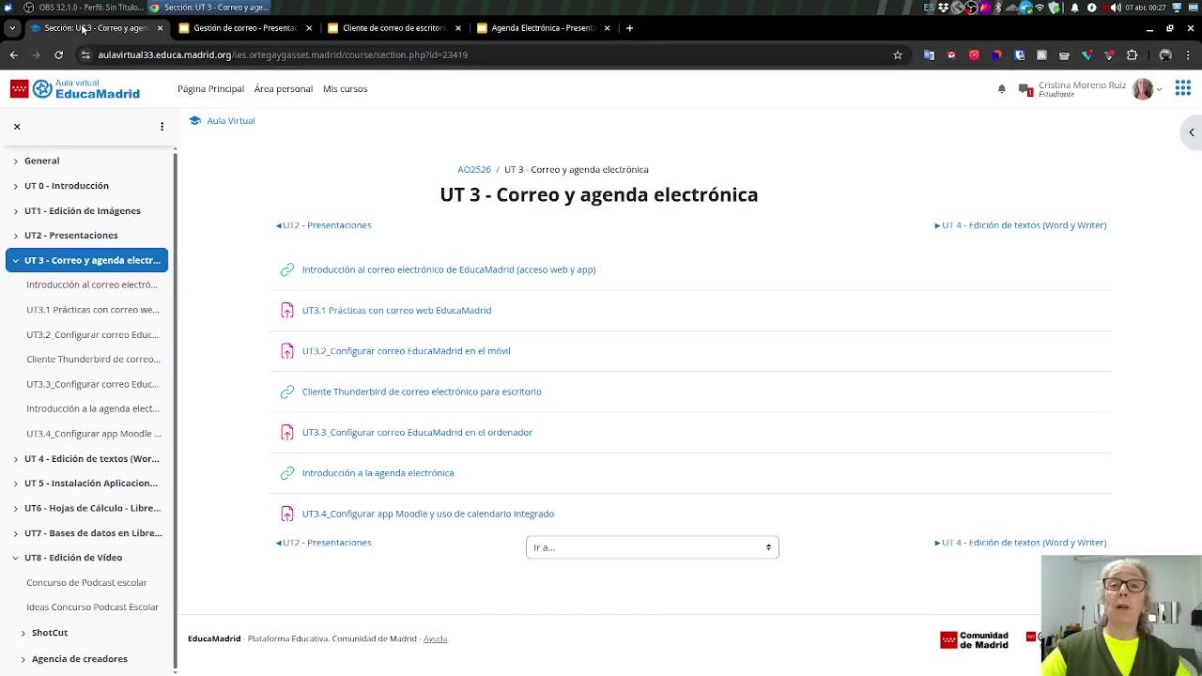The height and width of the screenshot is (676, 1202).
Task: Switch to the Gestión de correo tab
Action: pos(246,28)
